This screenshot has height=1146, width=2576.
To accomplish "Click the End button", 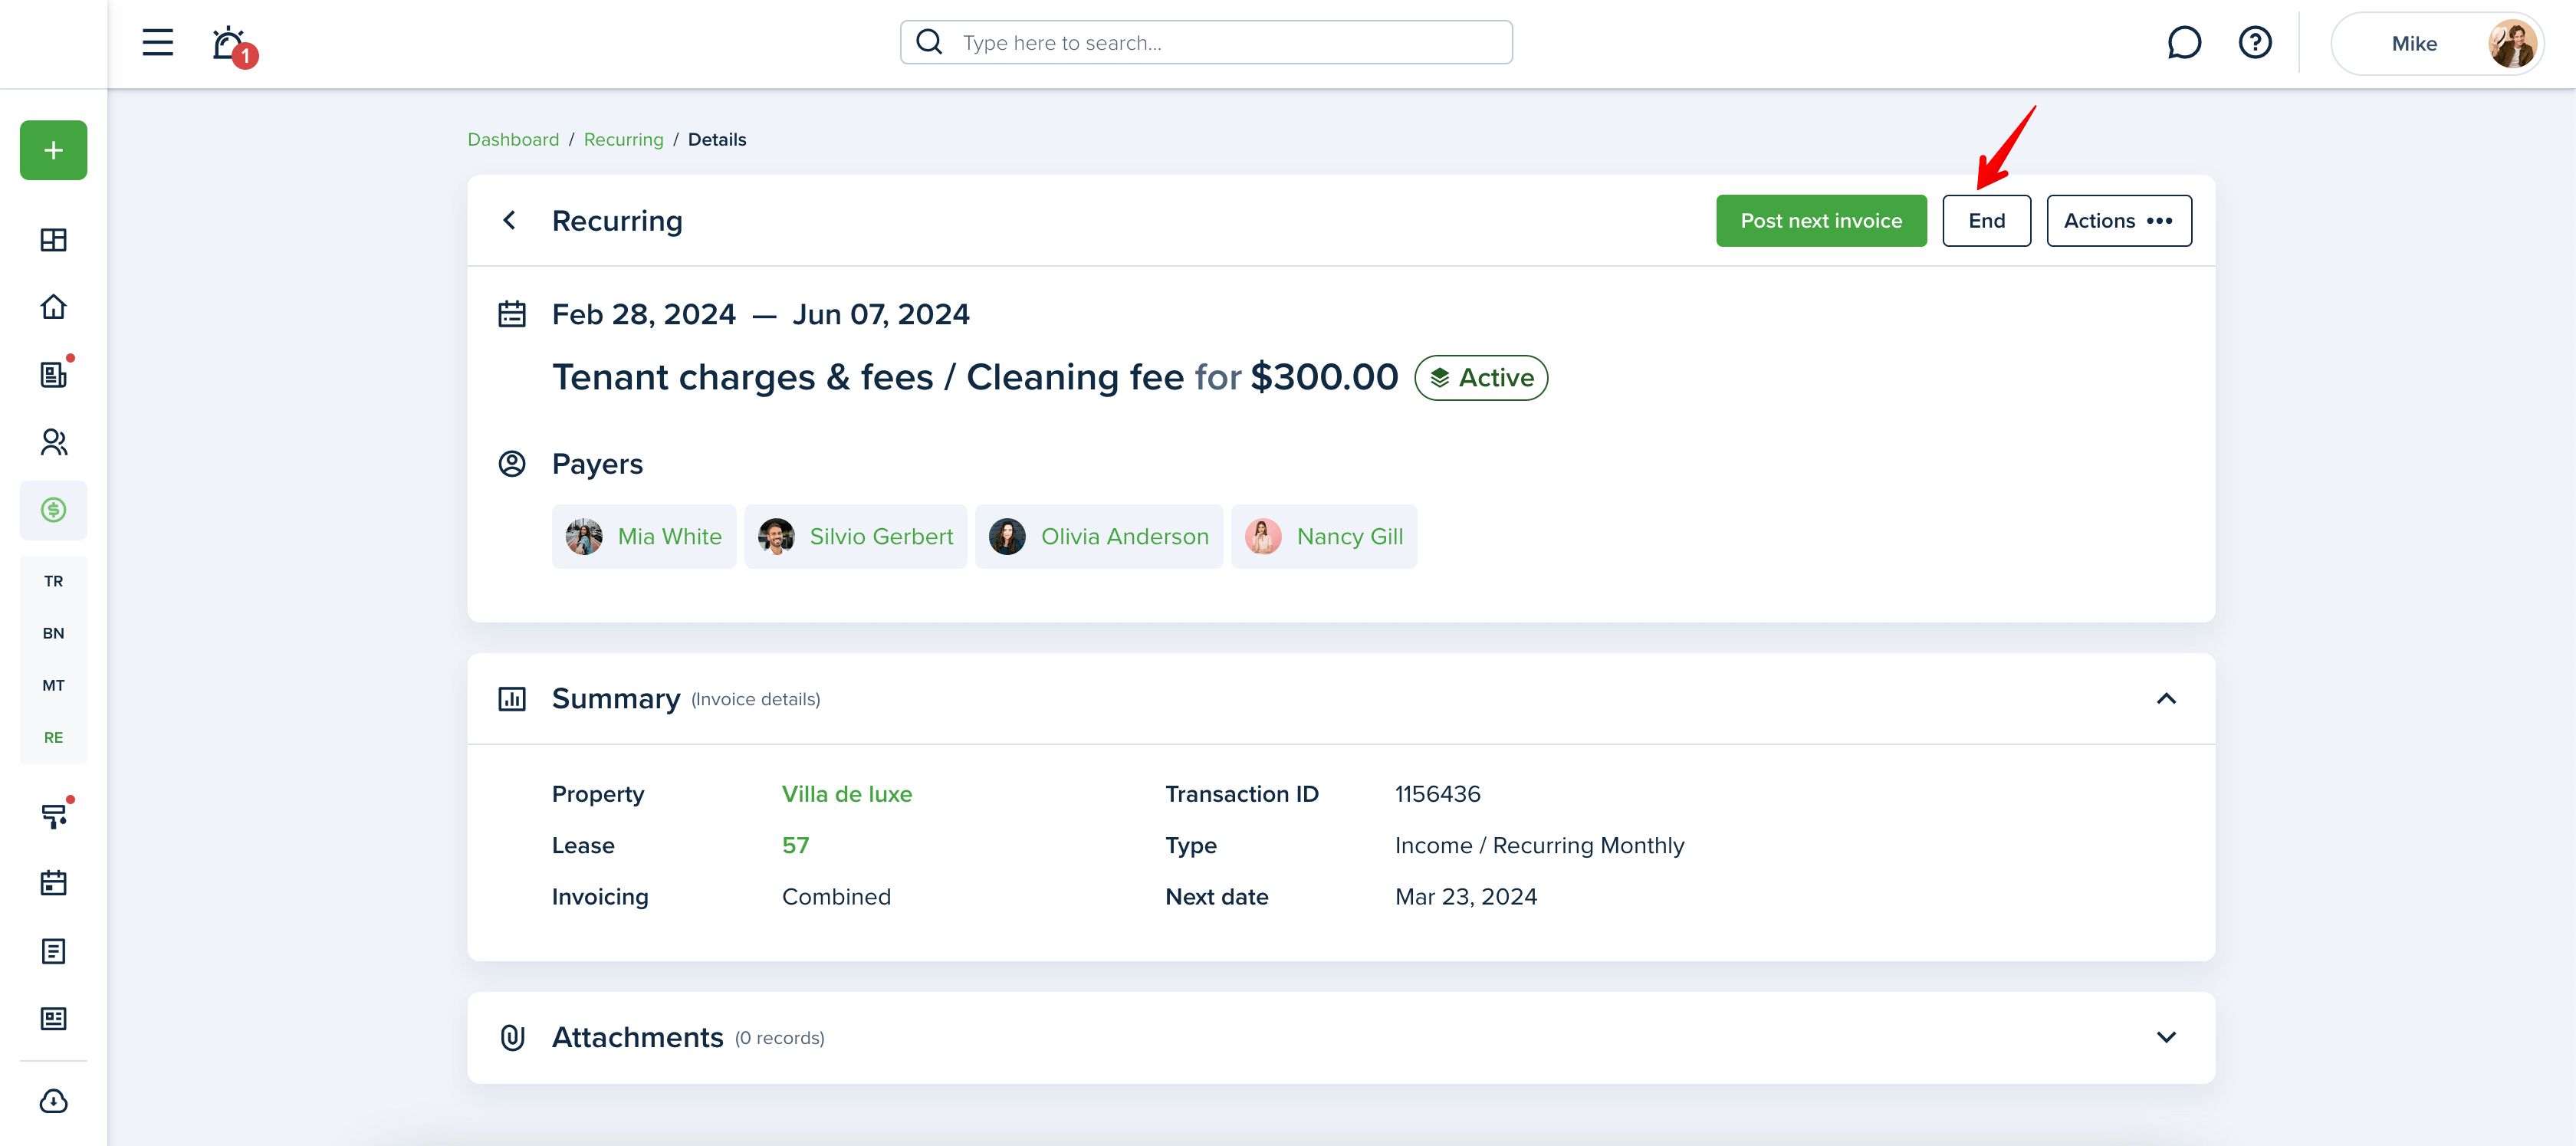I will (x=1986, y=220).
